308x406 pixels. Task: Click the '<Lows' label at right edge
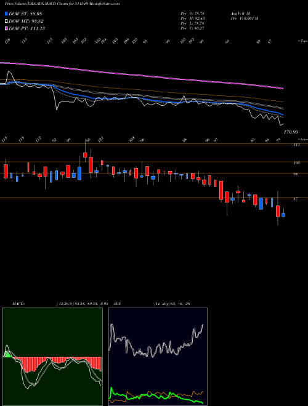[x=302, y=139]
